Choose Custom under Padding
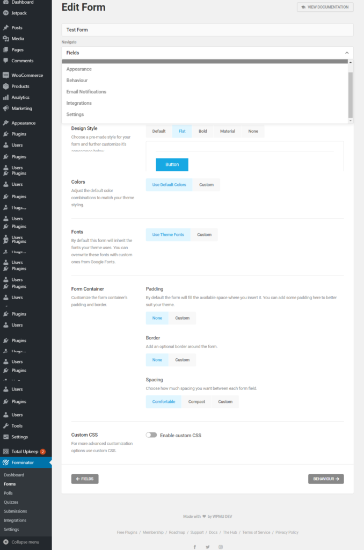This screenshot has width=364, height=550. pyautogui.click(x=183, y=318)
